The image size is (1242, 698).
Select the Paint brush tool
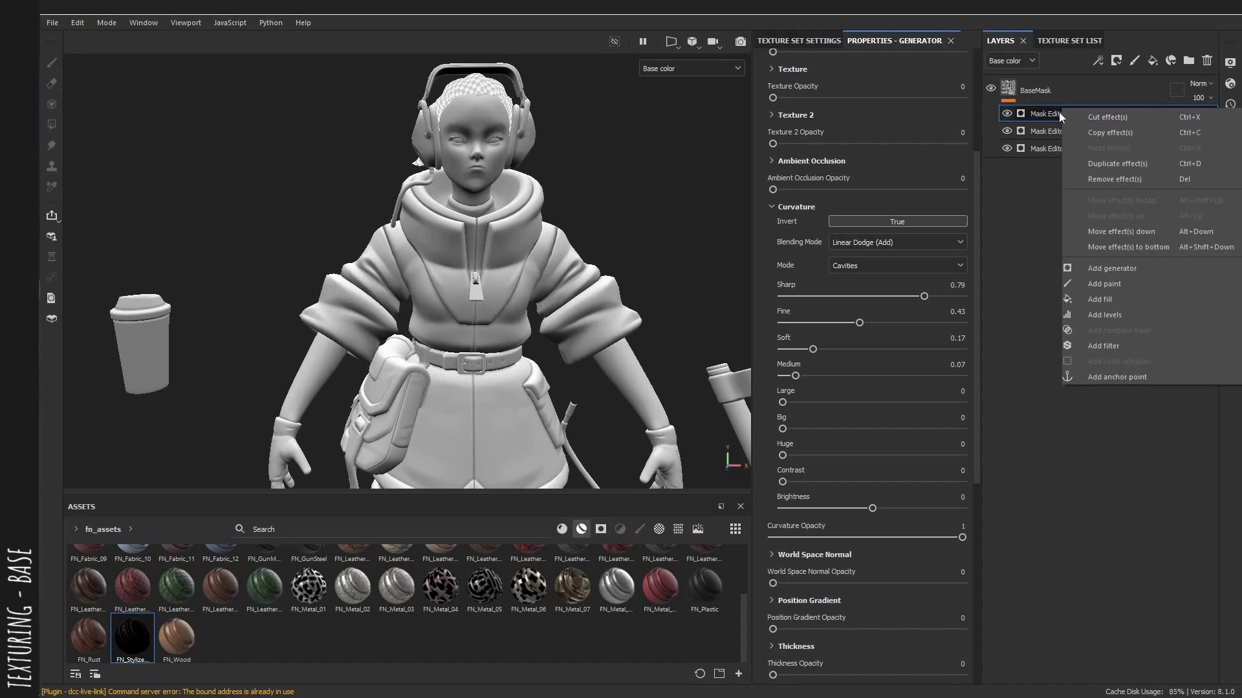pyautogui.click(x=52, y=63)
